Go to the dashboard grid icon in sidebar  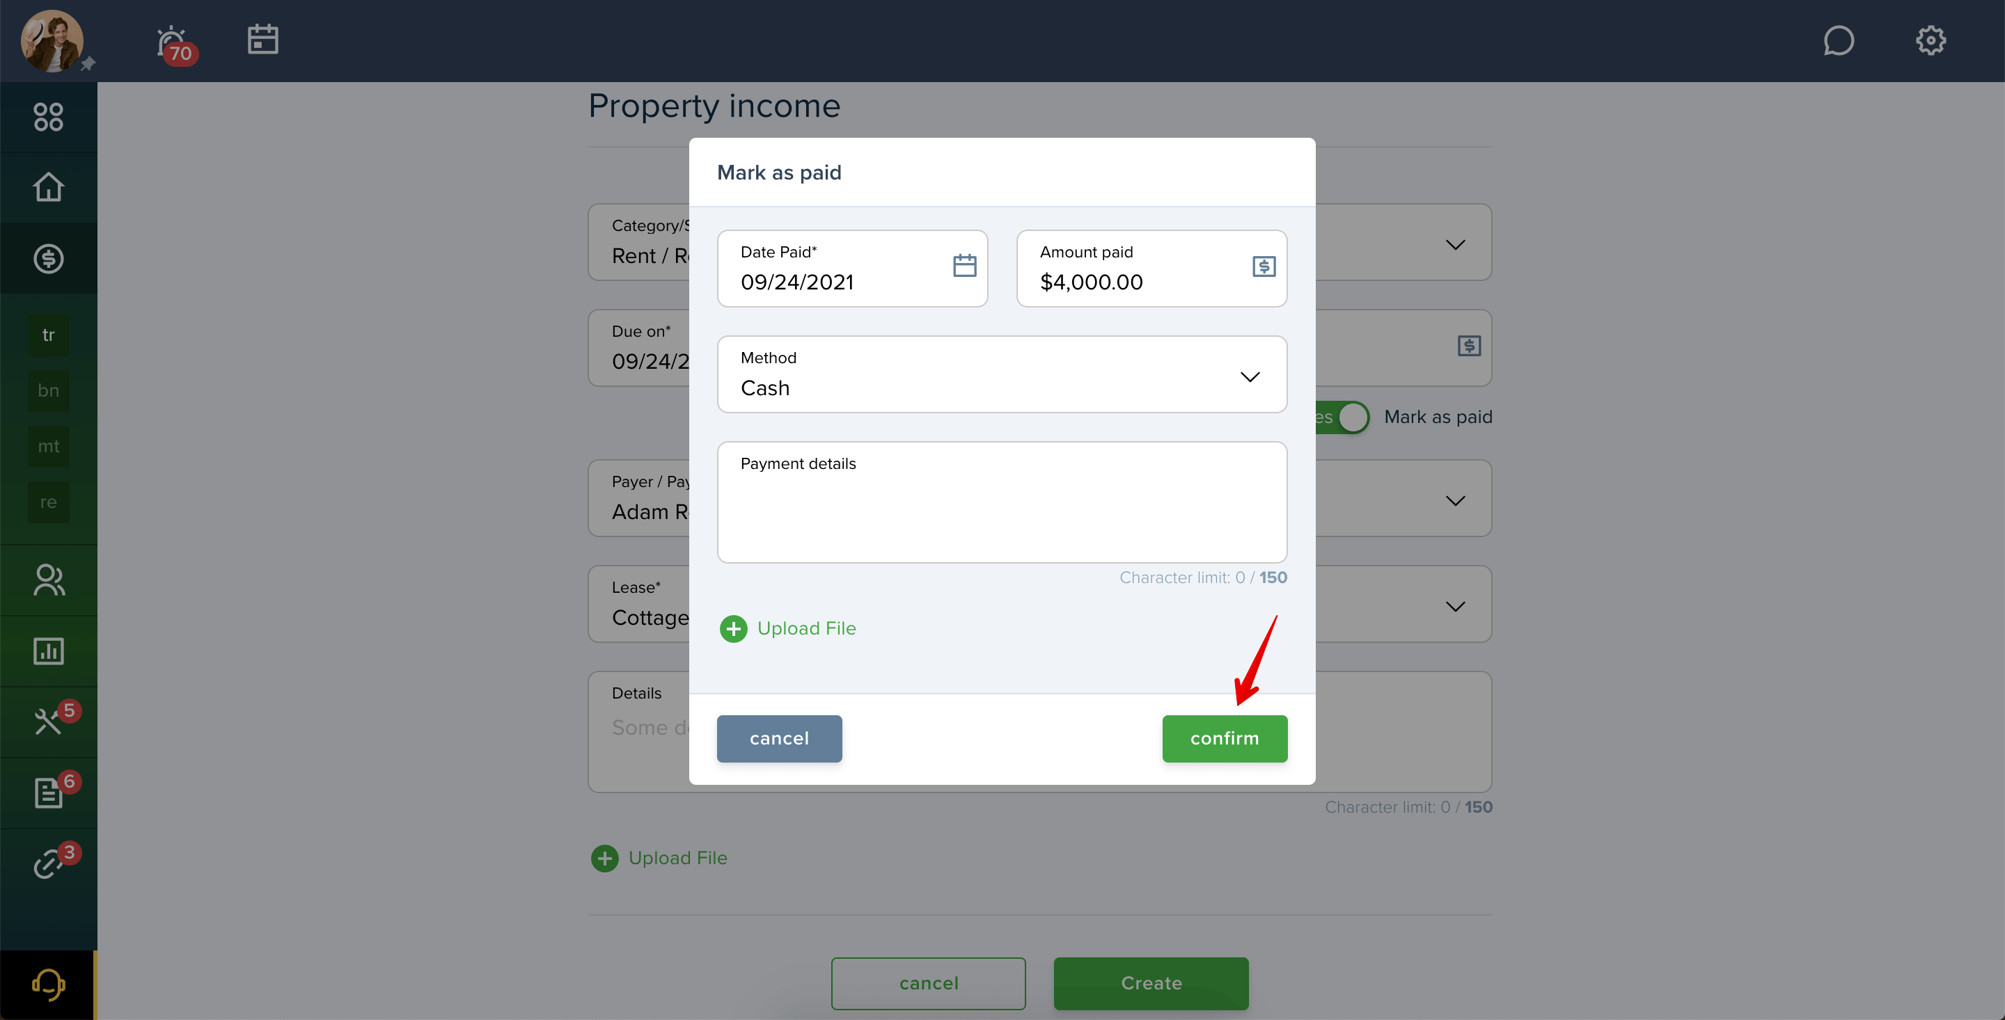(48, 118)
